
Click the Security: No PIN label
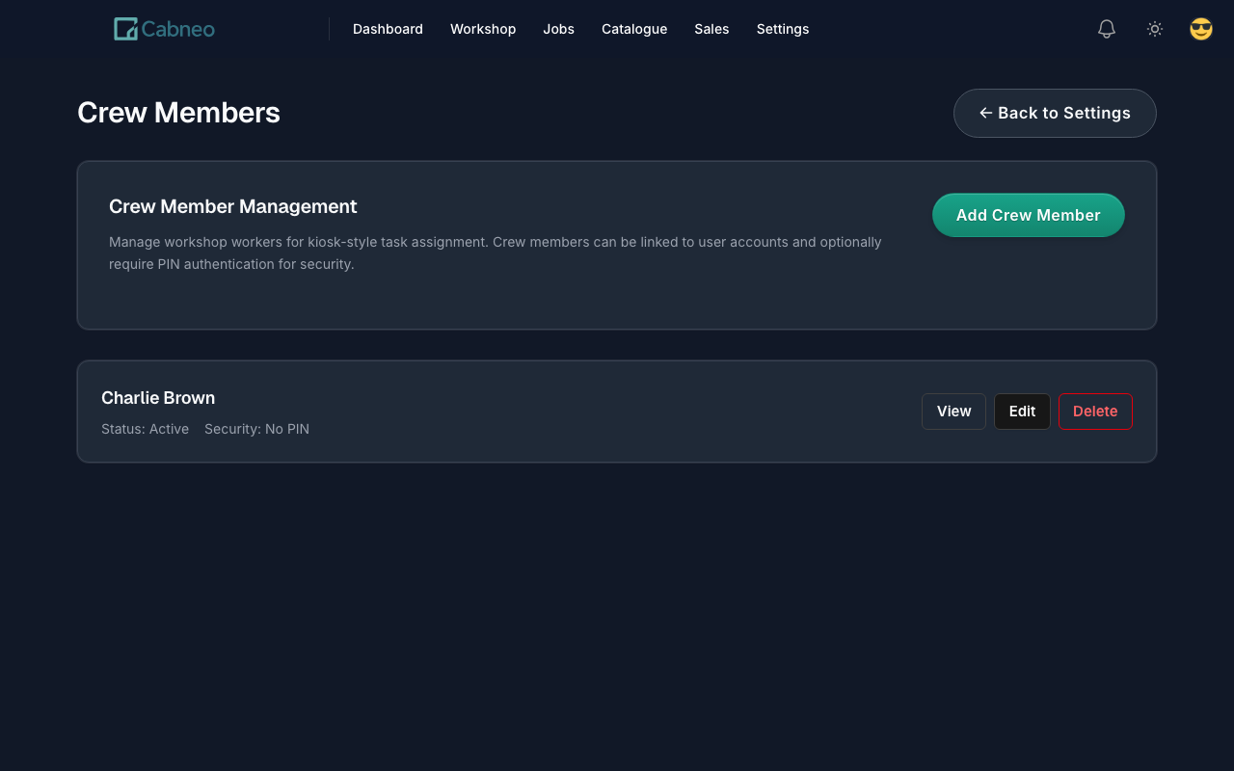pyautogui.click(x=256, y=429)
